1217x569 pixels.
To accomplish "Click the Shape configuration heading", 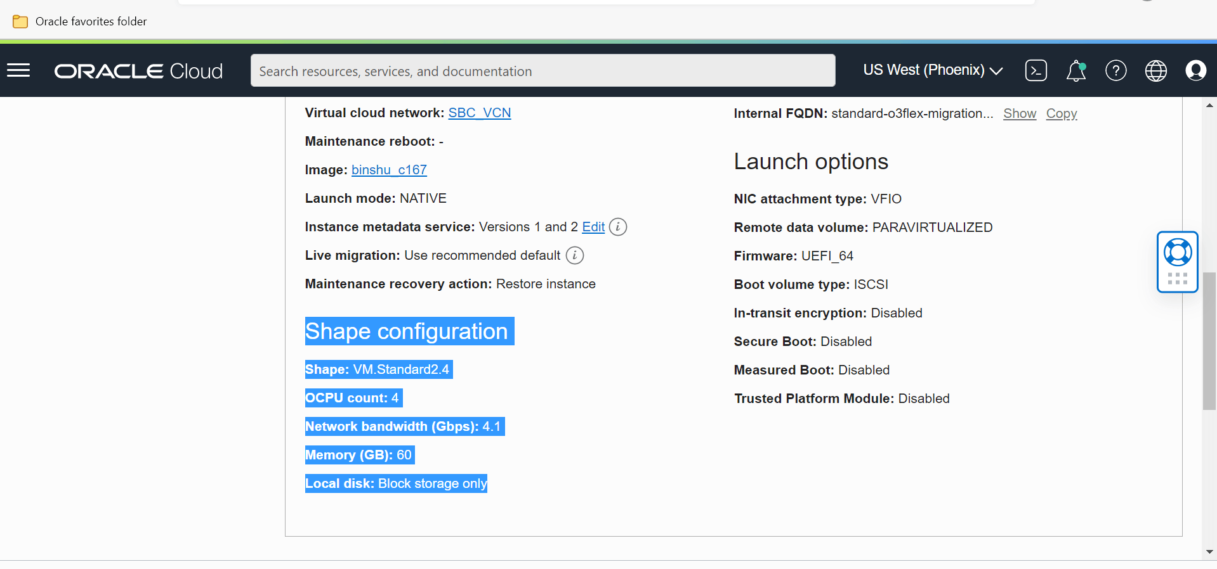I will (x=407, y=331).
